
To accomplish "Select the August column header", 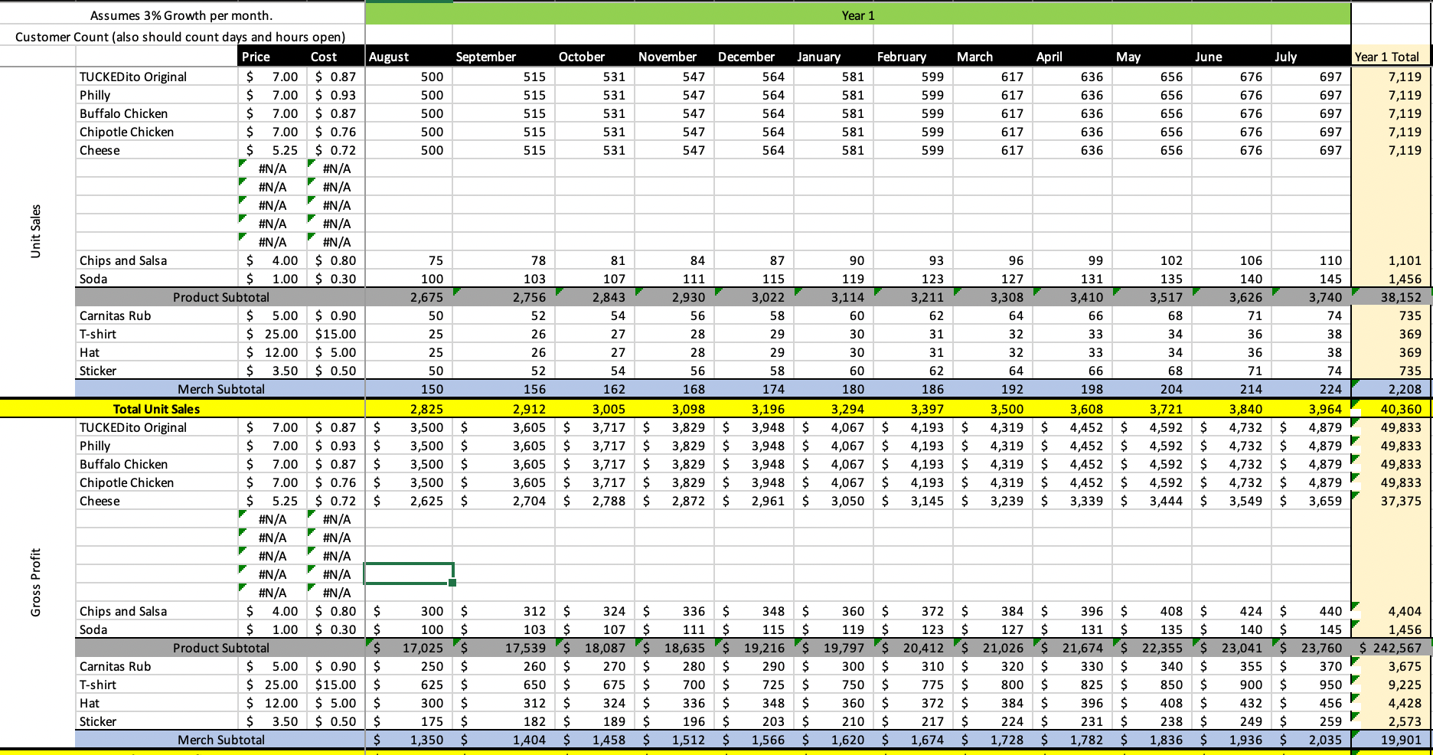I will click(x=408, y=57).
